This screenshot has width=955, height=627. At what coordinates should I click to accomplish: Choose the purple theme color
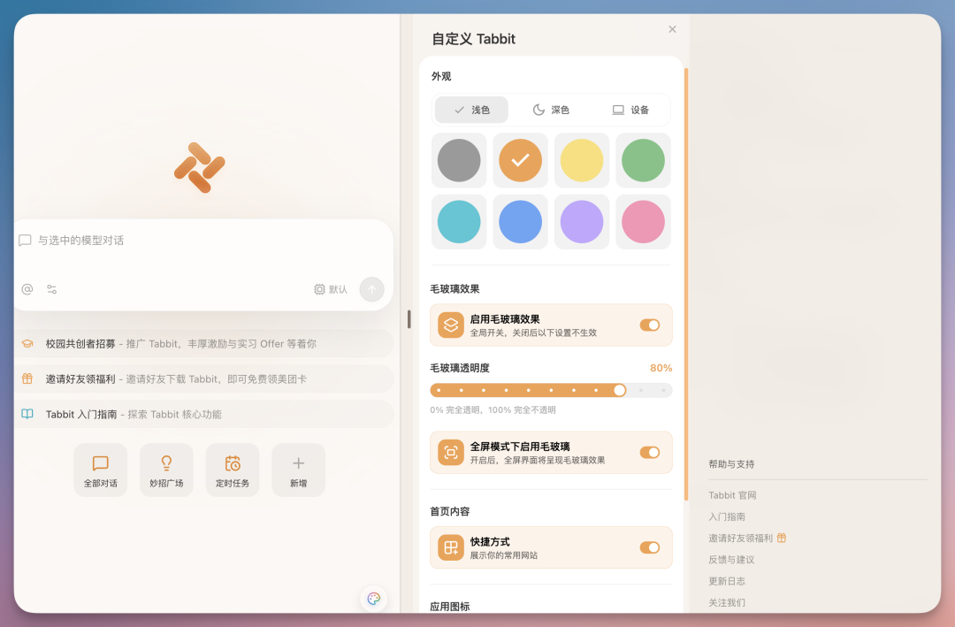click(582, 222)
